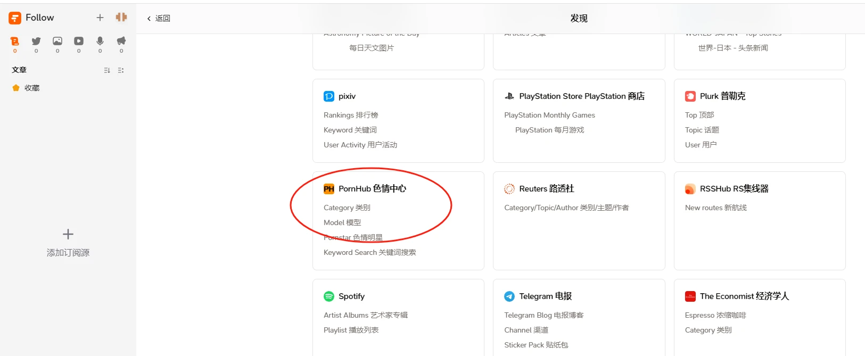Open the Videos view icon
This screenshot has width=865, height=356.
[79, 42]
